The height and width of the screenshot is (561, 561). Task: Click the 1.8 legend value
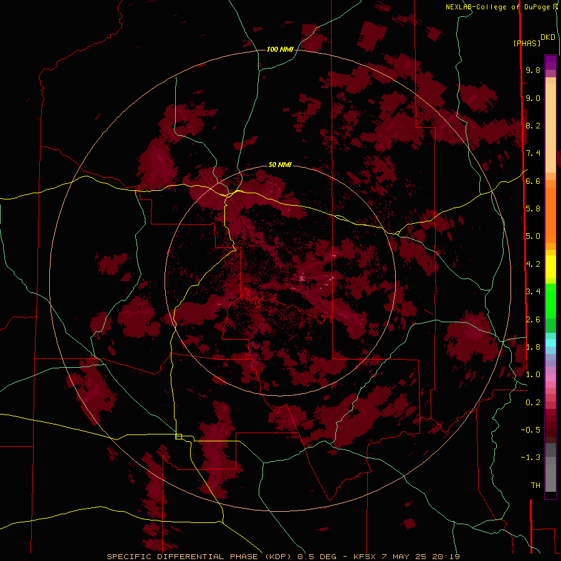533,347
